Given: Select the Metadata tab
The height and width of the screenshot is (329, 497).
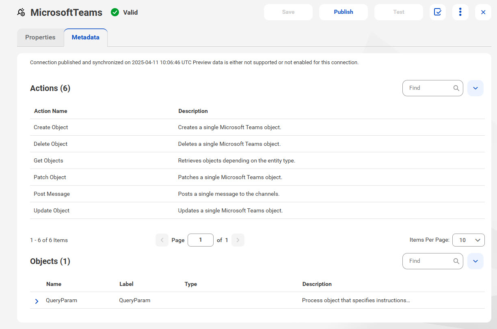Looking at the screenshot, I should (x=86, y=37).
